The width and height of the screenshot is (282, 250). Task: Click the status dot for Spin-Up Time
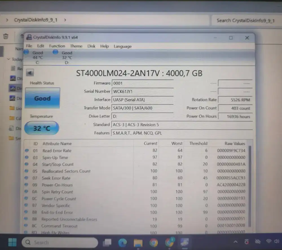click(27, 157)
